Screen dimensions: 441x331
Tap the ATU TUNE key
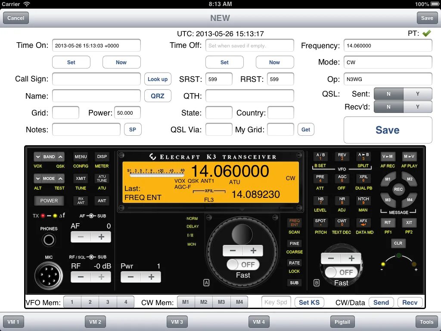coord(102,178)
